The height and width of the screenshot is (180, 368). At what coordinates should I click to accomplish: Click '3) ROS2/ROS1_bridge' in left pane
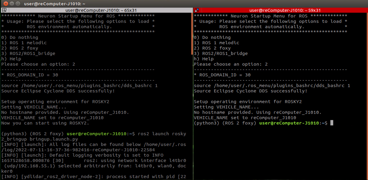pyautogui.click(x=28, y=53)
